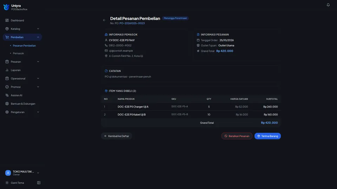Click the phone icon beside 0812-0000-9002

click(106, 45)
